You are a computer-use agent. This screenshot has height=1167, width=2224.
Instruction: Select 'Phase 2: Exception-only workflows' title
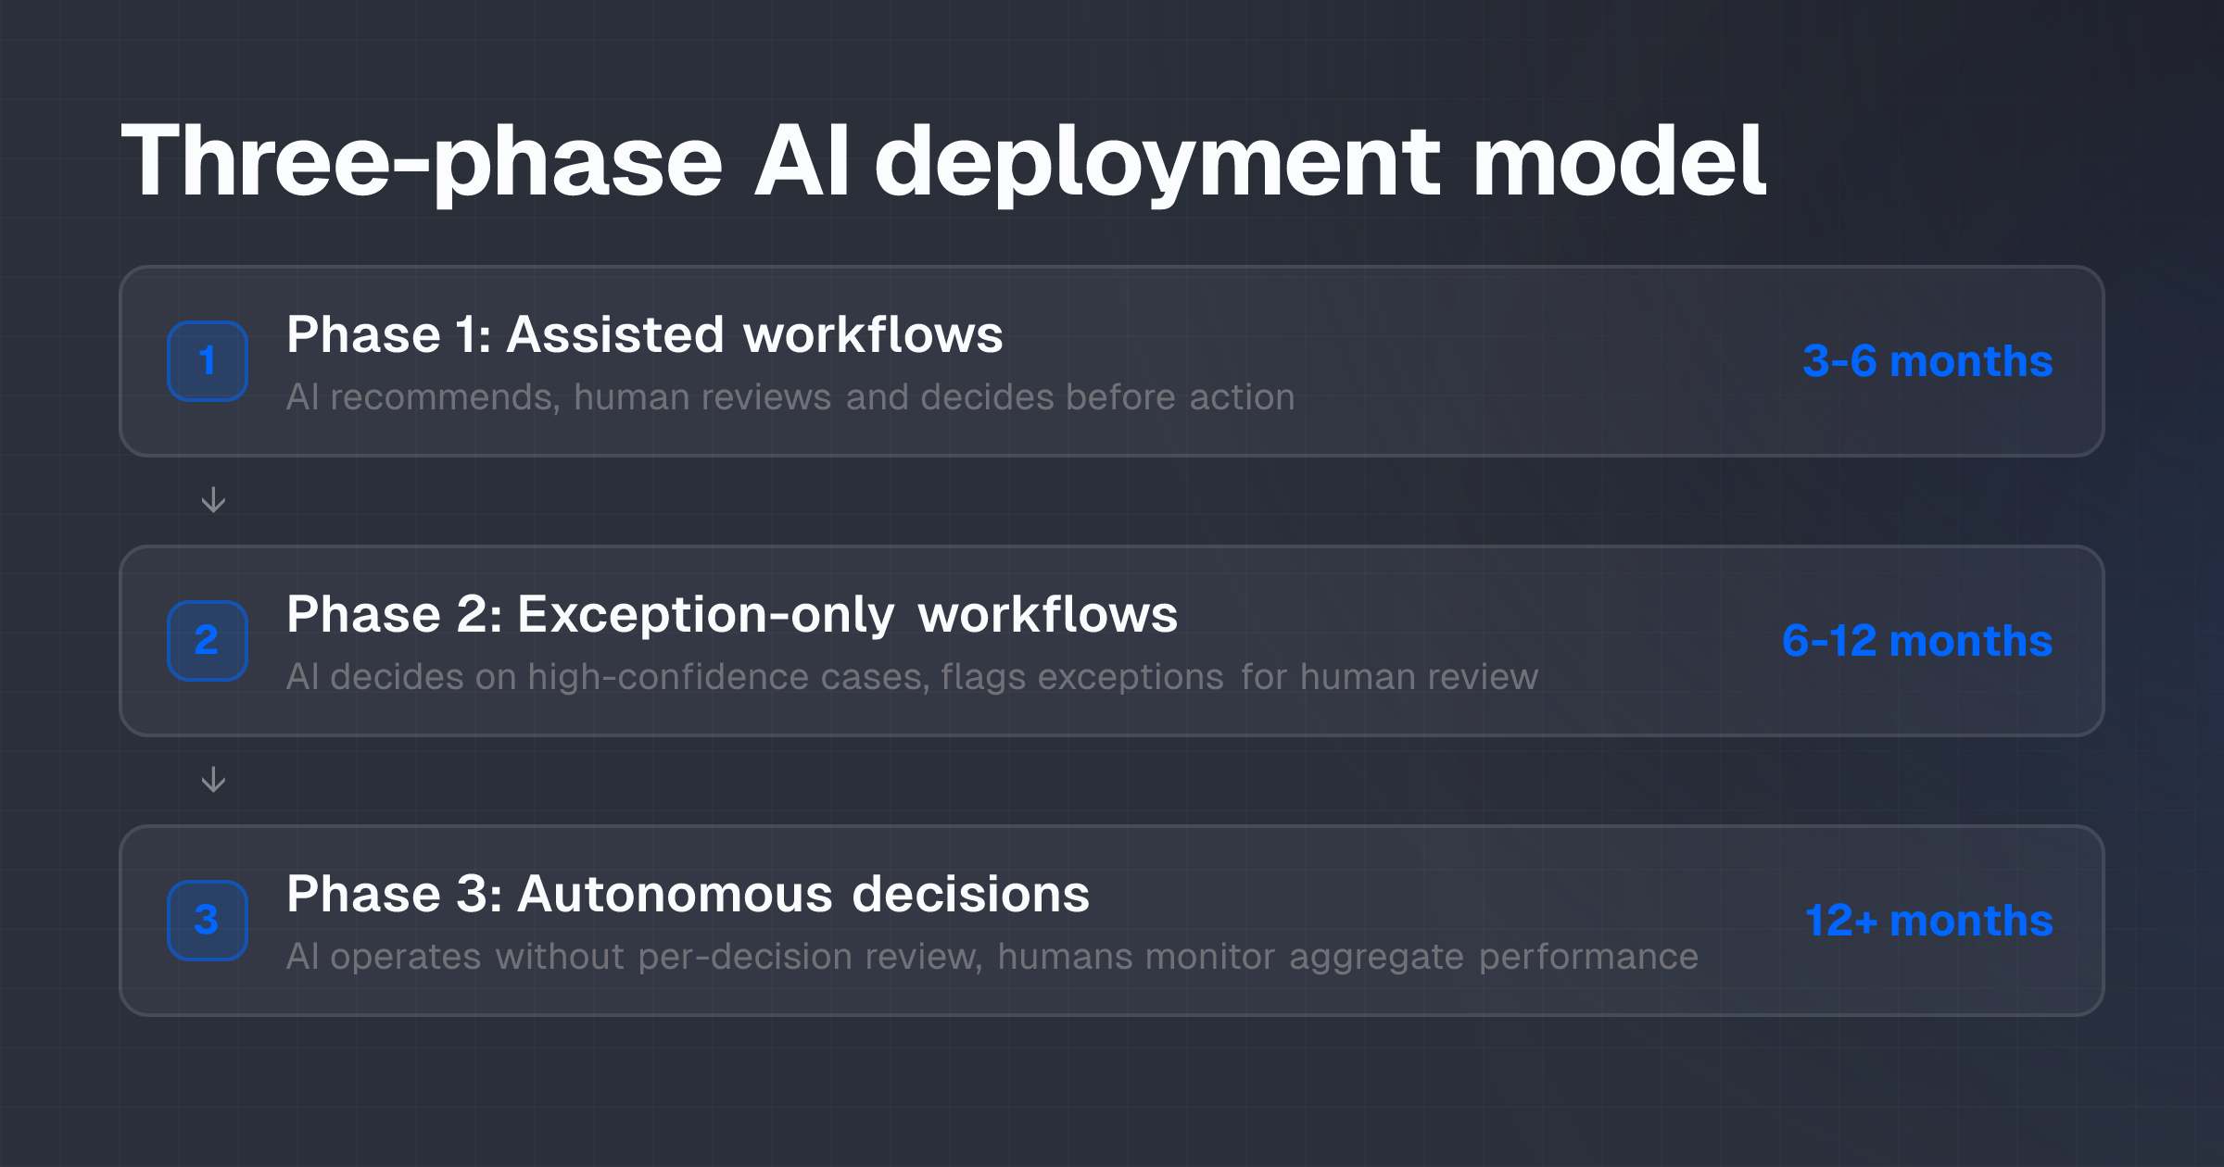click(732, 614)
